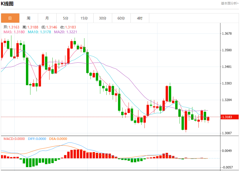Open the 60分 interval tab

121,18
